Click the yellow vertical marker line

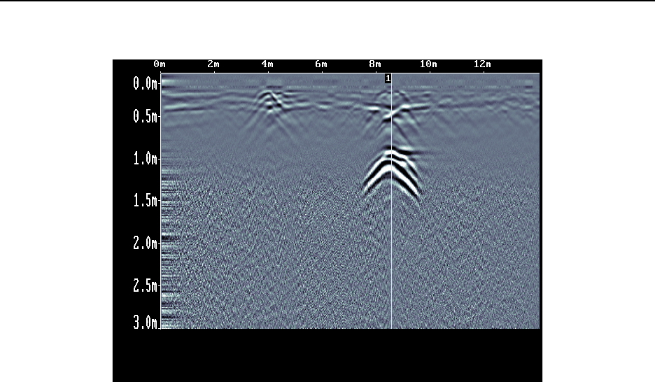pos(391,201)
